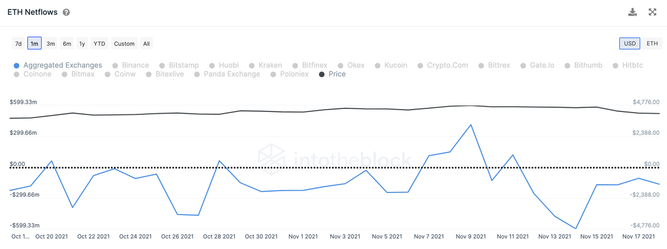
Task: Toggle Aggregated Exchanges series
Action: [58, 65]
